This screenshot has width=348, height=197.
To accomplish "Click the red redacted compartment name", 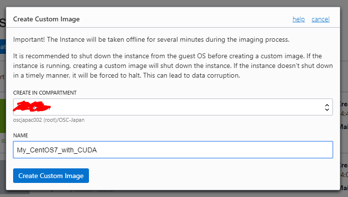I will 33,106.
